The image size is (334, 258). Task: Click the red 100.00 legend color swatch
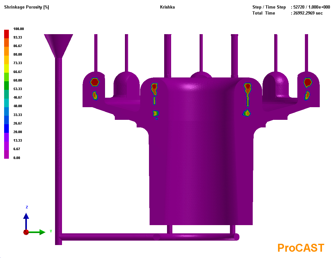[6, 34]
